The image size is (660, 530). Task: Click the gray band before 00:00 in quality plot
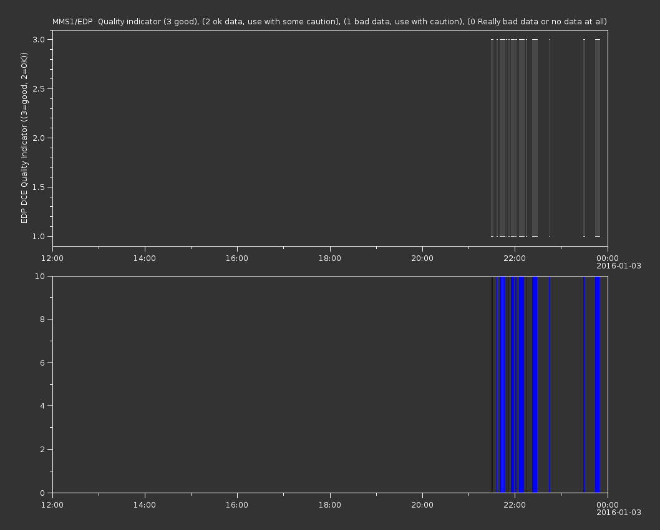coord(597,138)
